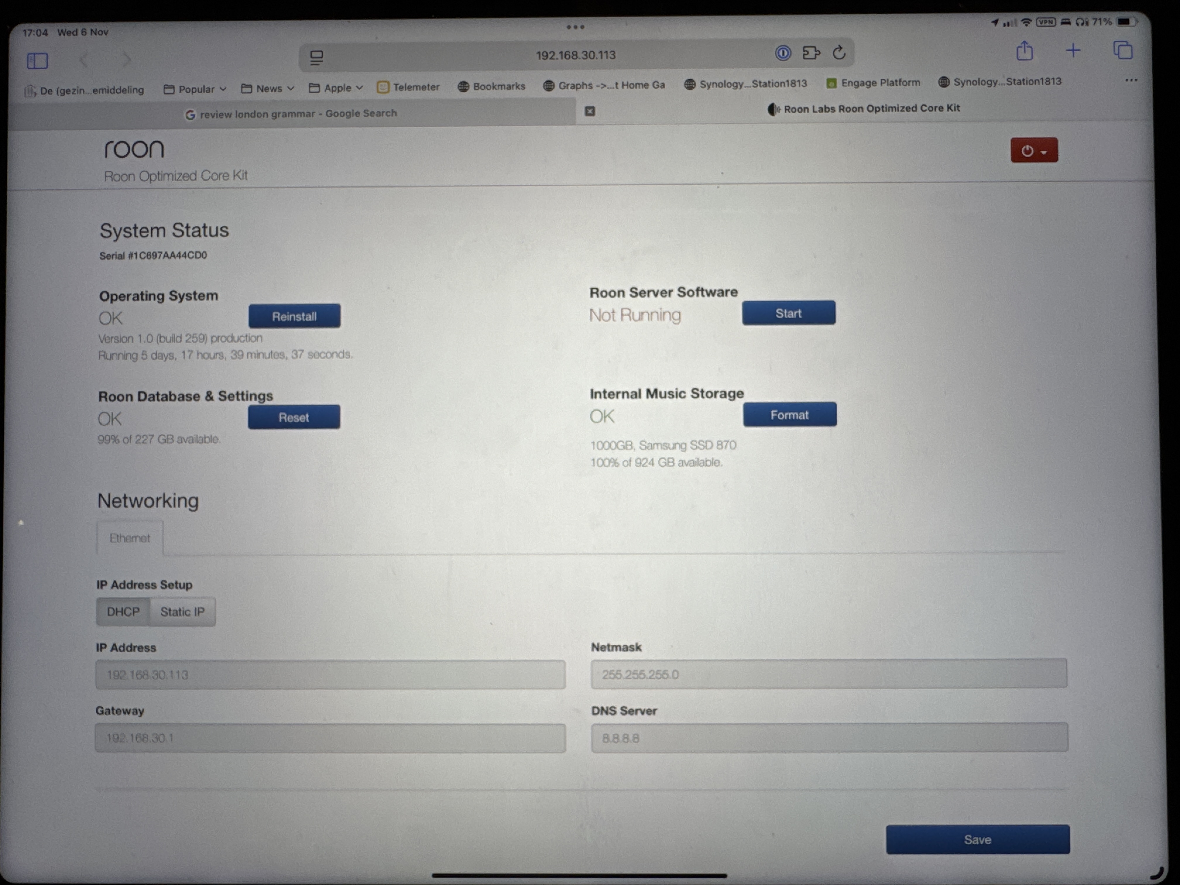This screenshot has width=1180, height=885.
Task: Reload the page
Action: coord(839,52)
